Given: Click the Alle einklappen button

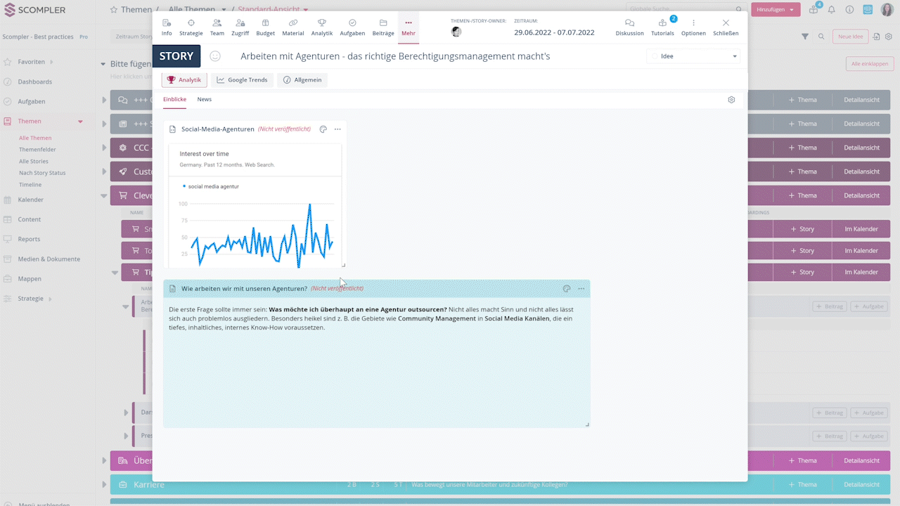Looking at the screenshot, I should pos(869,64).
